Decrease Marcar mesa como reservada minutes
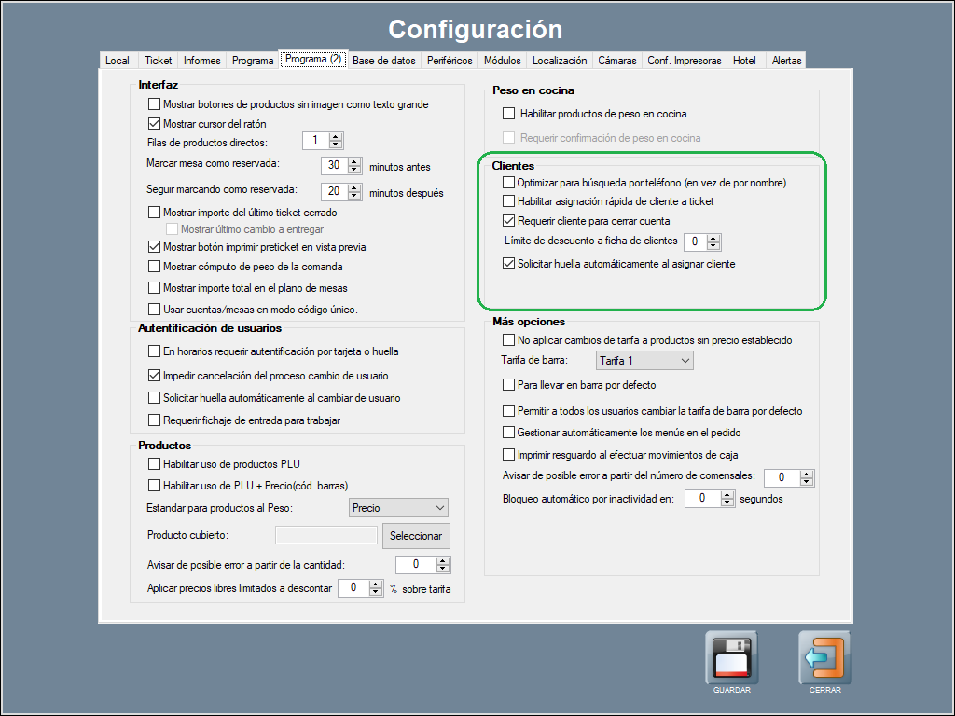955x716 pixels. [354, 171]
